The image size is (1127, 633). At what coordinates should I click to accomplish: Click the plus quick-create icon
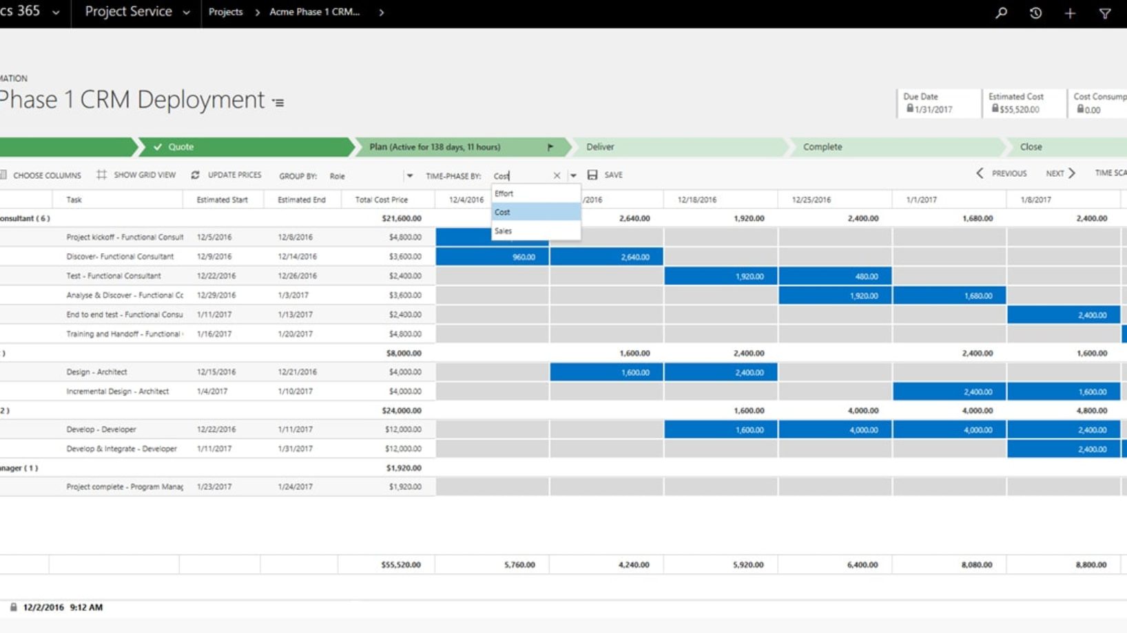click(1070, 13)
